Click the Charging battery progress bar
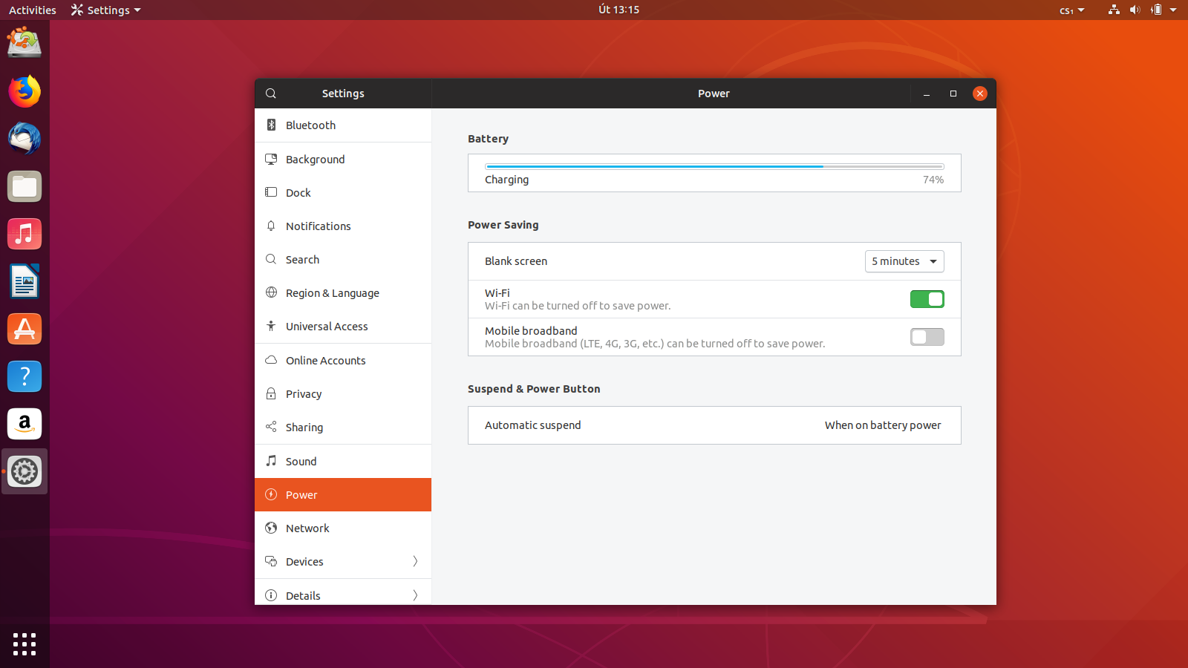The image size is (1188, 668). (x=714, y=166)
